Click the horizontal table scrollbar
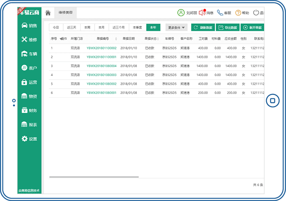The width and height of the screenshot is (286, 201). coord(94,177)
